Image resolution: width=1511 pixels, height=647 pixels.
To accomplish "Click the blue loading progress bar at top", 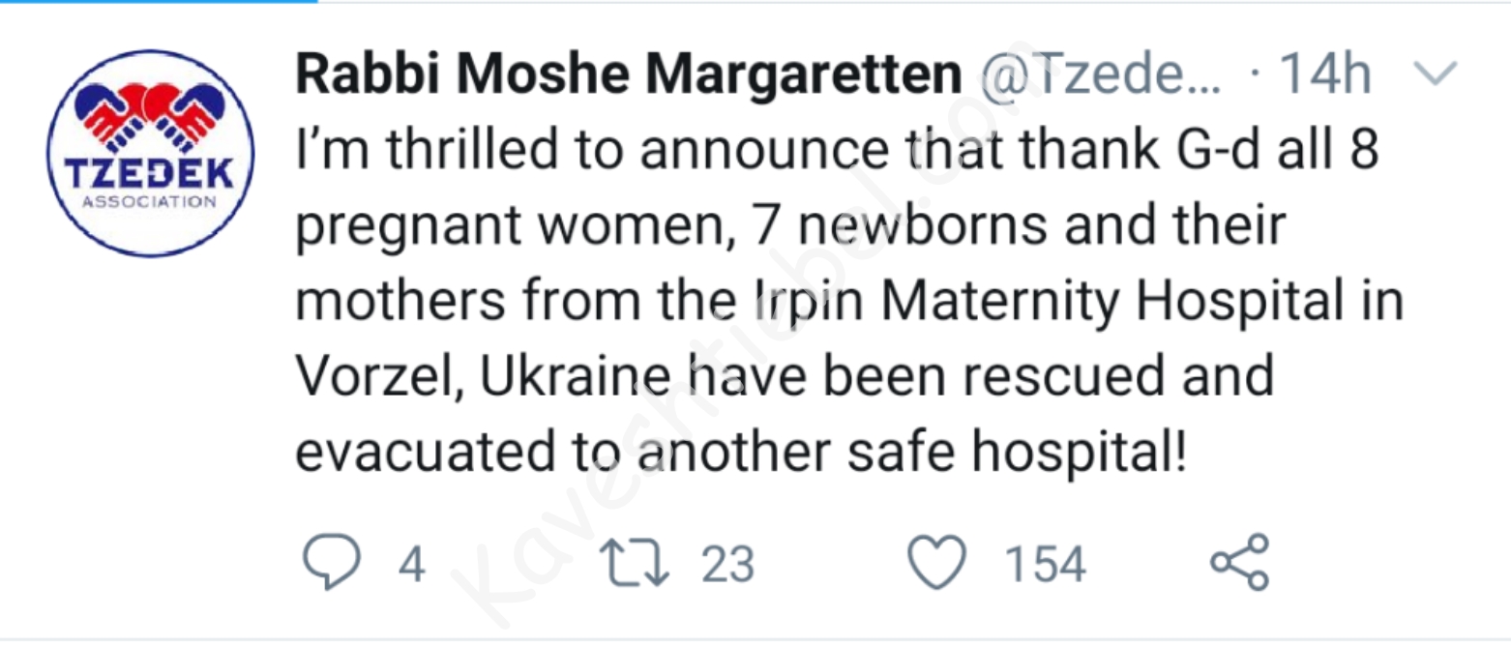I will [x=159, y=2].
